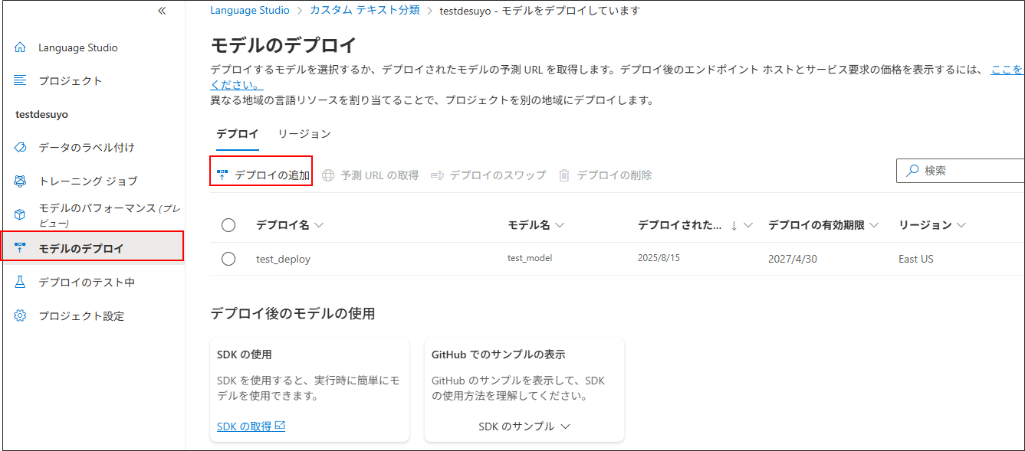1025x451 pixels.
Task: Click the データのラベル付け tag icon
Action: pos(21,147)
